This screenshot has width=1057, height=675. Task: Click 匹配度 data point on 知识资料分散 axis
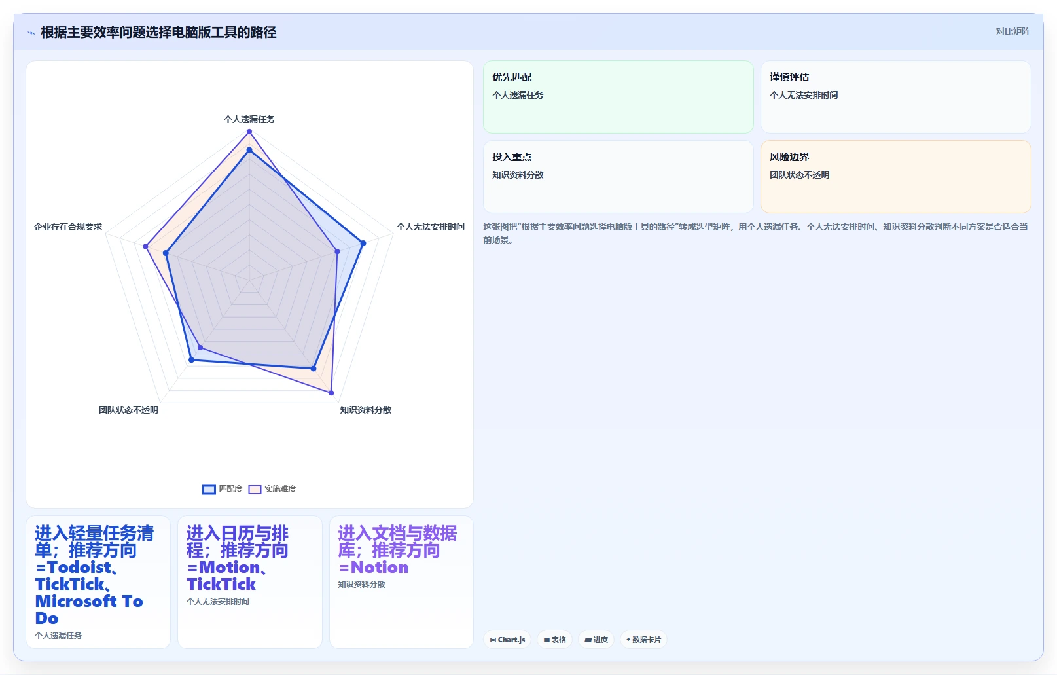click(314, 369)
